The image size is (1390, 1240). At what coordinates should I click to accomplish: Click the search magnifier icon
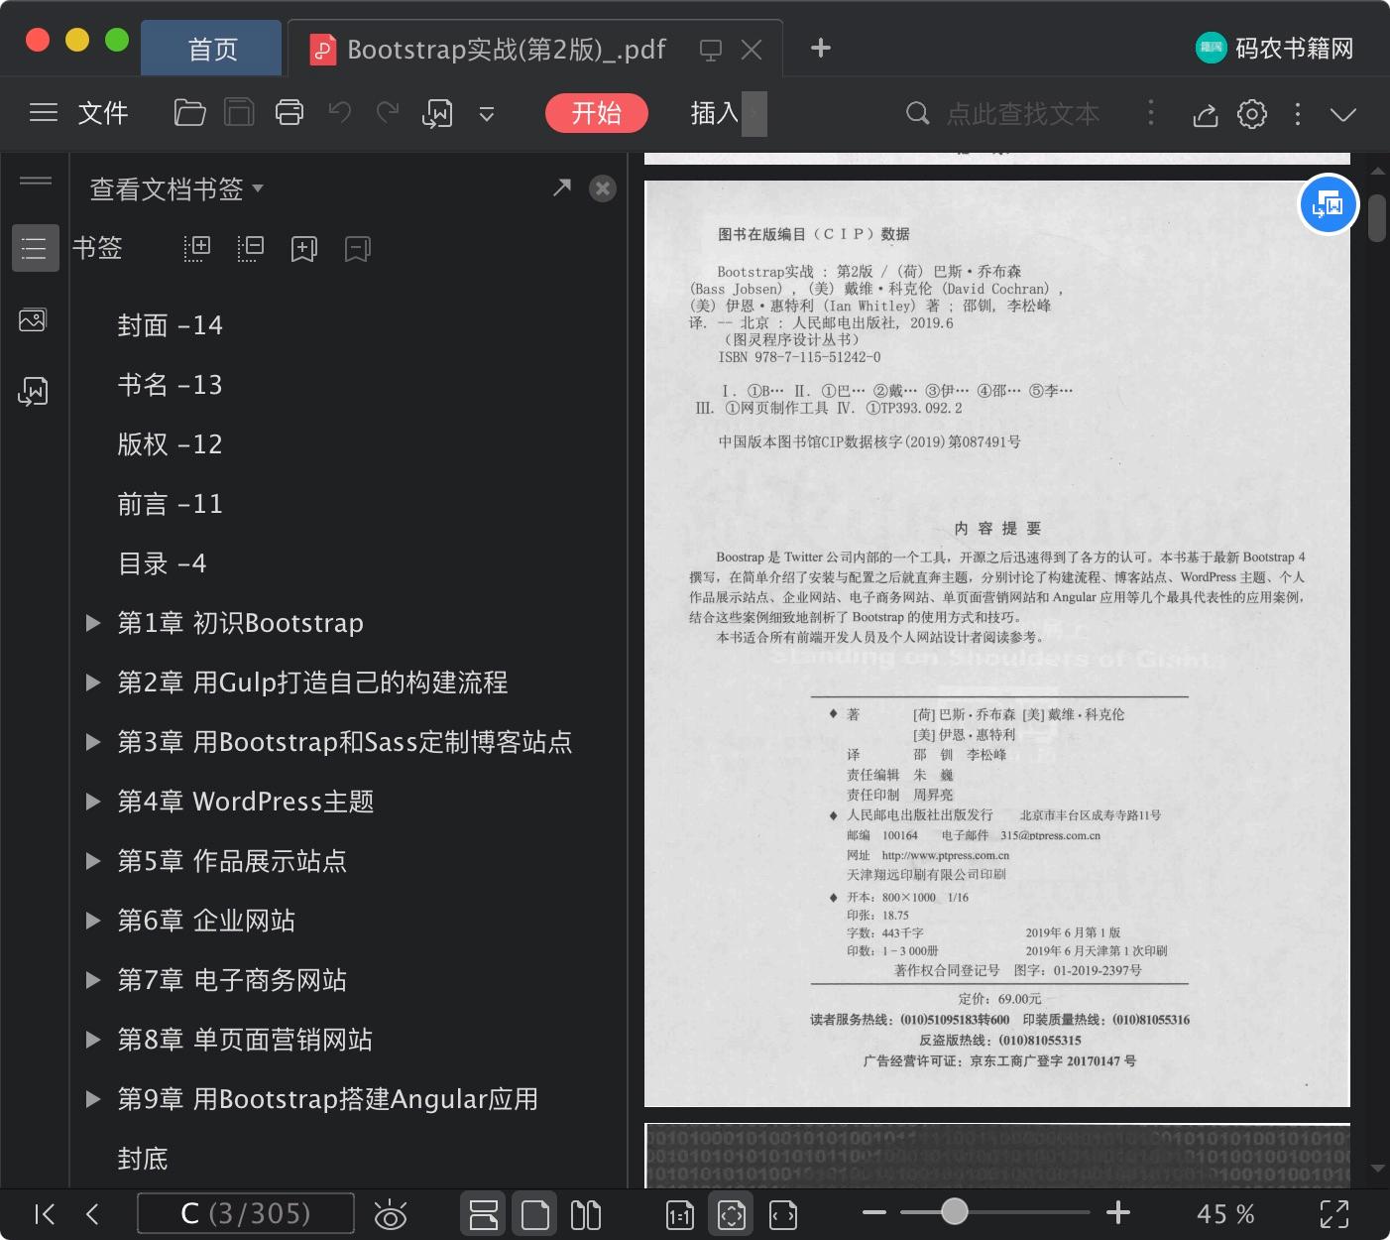(918, 114)
